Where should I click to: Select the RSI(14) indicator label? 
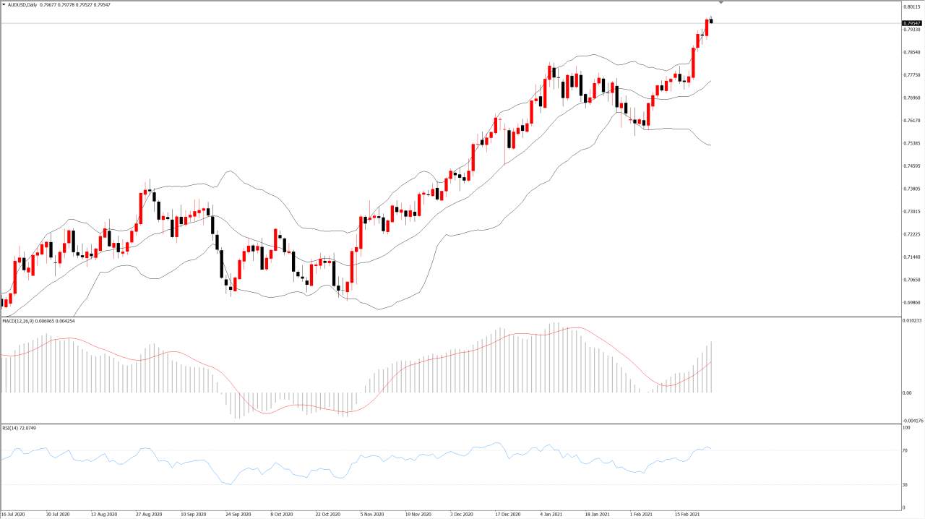[11, 428]
